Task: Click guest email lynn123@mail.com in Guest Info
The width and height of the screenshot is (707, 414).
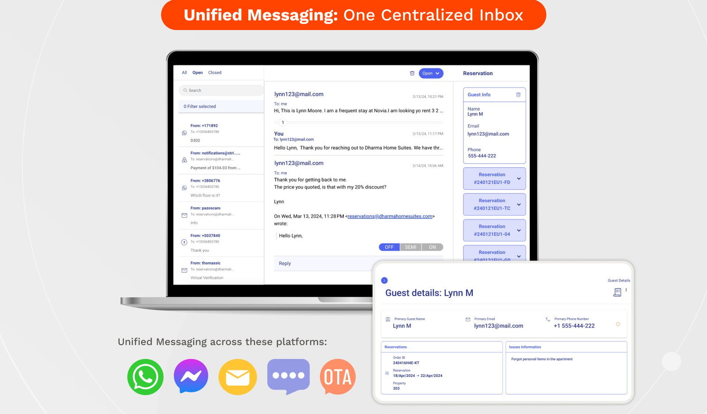Action: pyautogui.click(x=488, y=134)
